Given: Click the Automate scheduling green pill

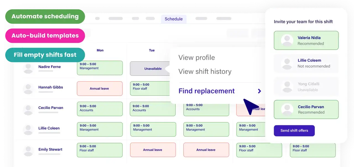Looking at the screenshot, I should pyautogui.click(x=45, y=16).
